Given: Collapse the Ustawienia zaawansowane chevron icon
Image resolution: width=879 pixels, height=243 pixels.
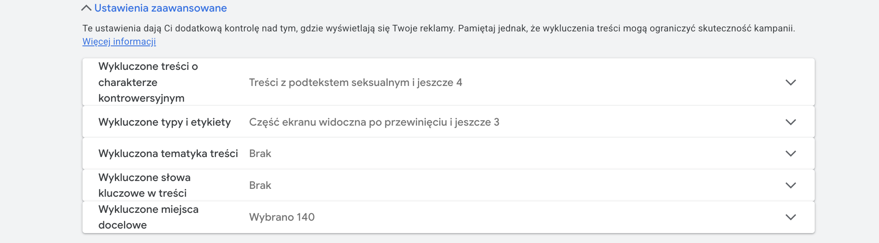Looking at the screenshot, I should click(x=86, y=8).
